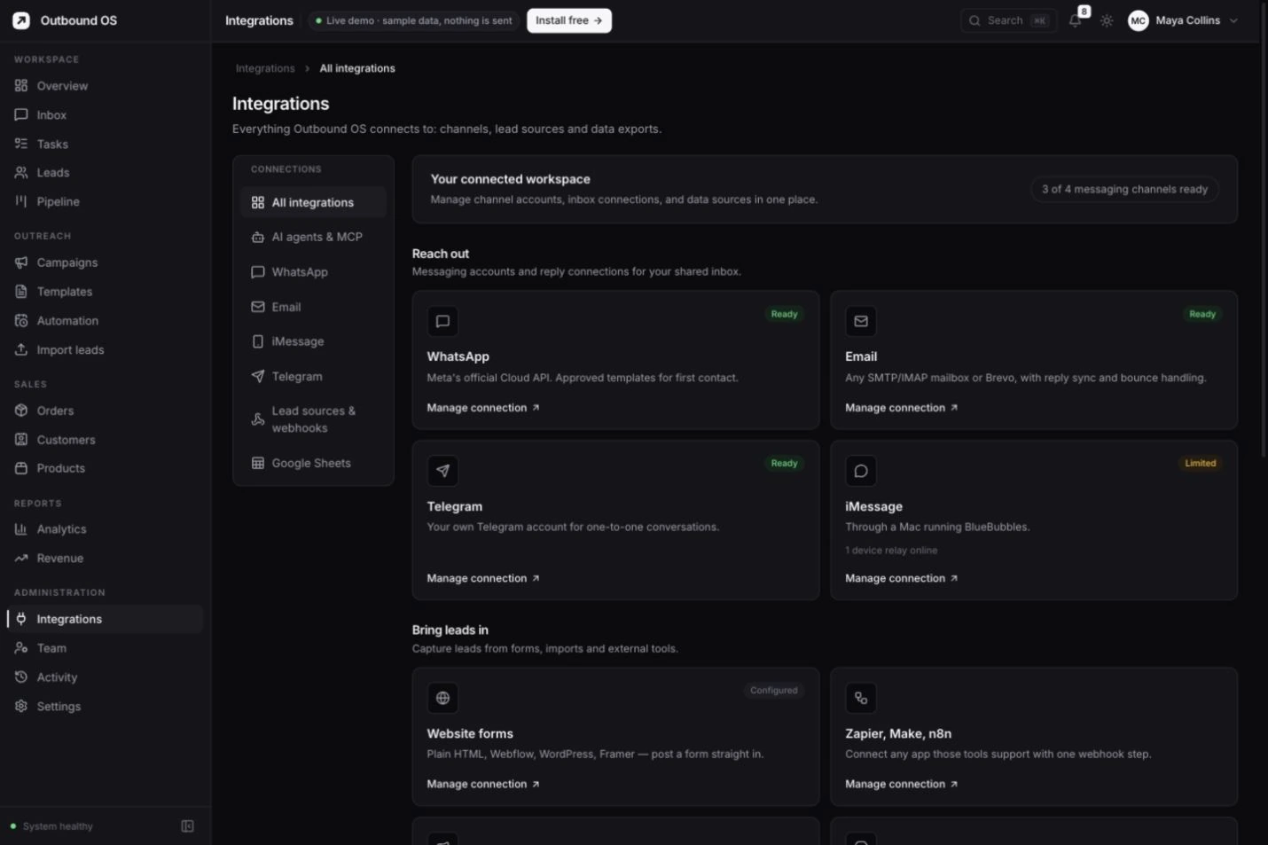1268x845 pixels.
Task: Open Telegram in Connections panel
Action: pyautogui.click(x=313, y=376)
